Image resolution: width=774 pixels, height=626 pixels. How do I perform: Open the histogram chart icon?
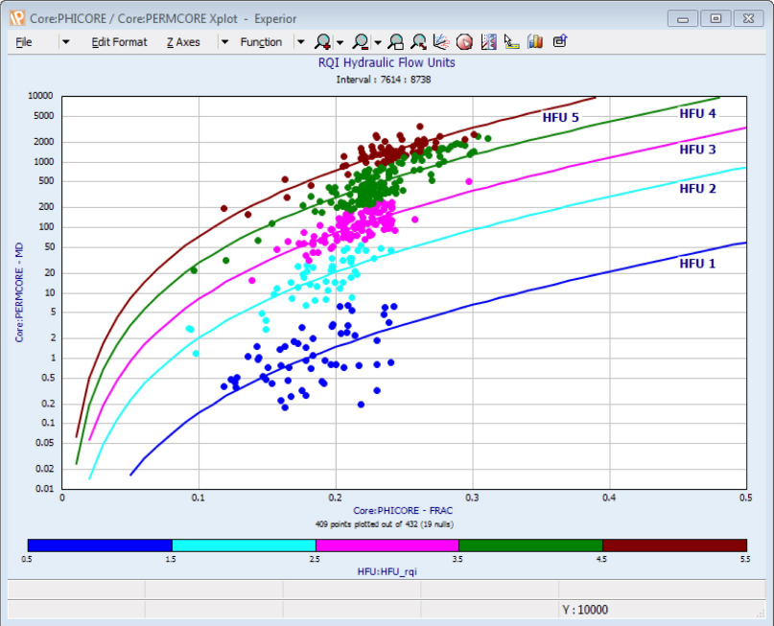click(534, 41)
